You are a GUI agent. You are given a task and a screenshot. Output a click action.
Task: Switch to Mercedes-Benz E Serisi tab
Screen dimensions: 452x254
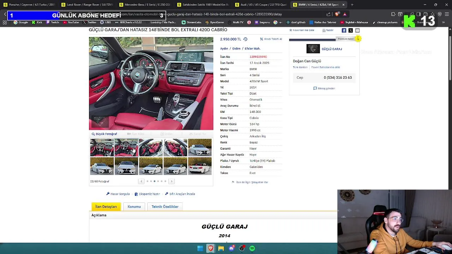tap(145, 5)
